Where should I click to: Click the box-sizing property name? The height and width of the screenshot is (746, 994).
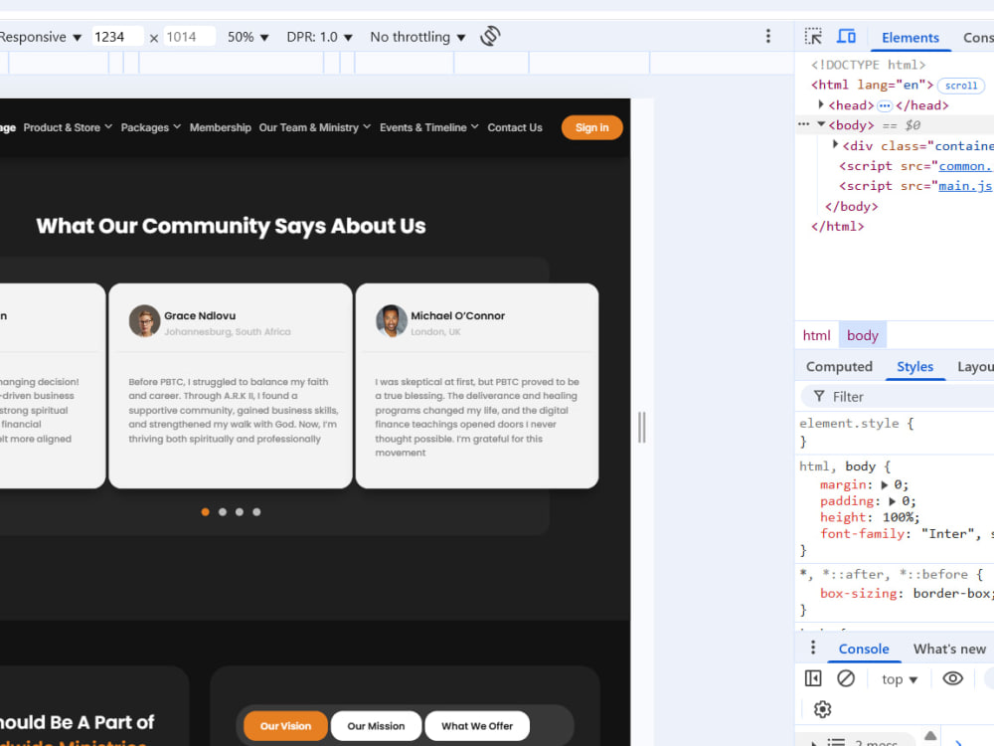(x=859, y=594)
